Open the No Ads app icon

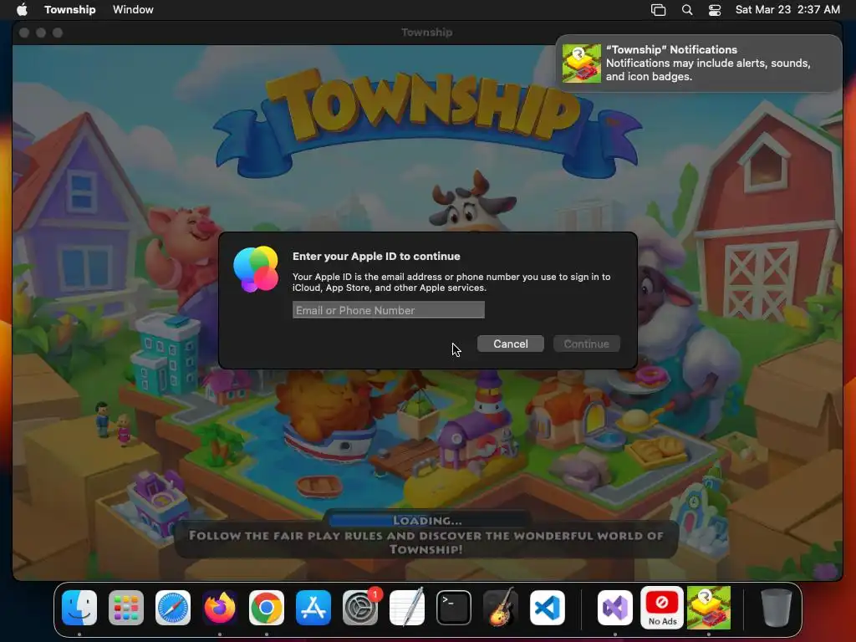point(662,608)
